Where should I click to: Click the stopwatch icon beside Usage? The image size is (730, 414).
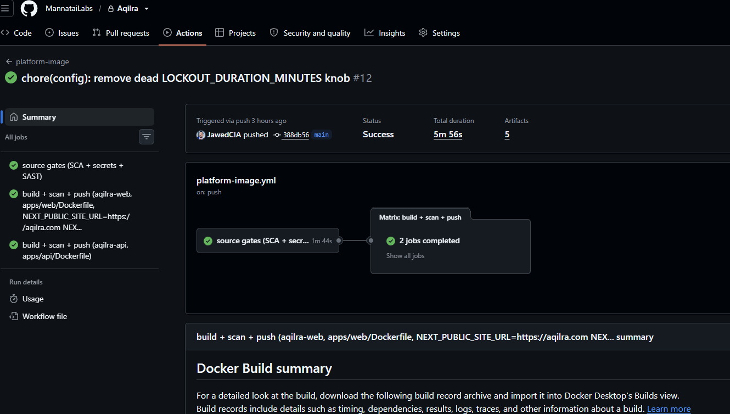tap(14, 299)
